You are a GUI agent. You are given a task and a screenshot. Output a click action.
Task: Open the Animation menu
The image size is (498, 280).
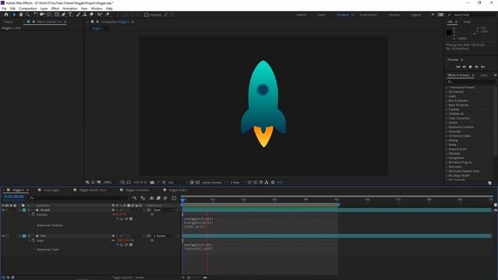click(70, 9)
